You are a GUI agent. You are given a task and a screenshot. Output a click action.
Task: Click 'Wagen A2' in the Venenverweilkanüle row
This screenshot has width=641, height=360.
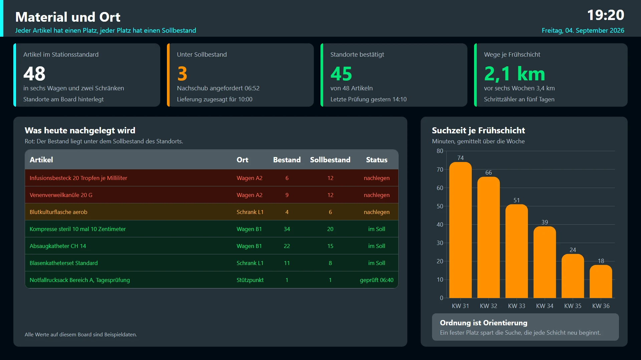click(x=249, y=195)
